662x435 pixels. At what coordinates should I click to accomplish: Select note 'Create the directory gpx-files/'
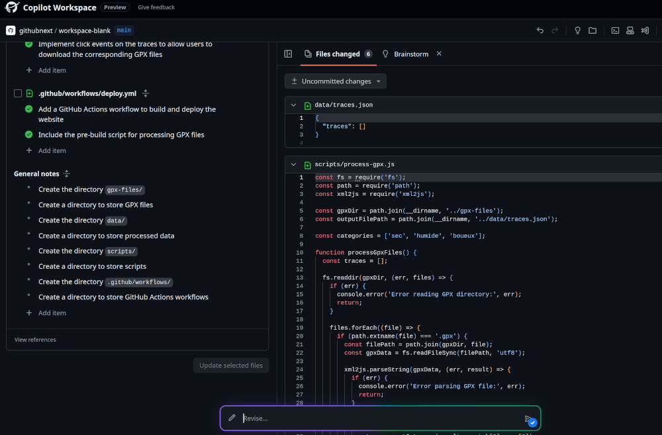(91, 189)
